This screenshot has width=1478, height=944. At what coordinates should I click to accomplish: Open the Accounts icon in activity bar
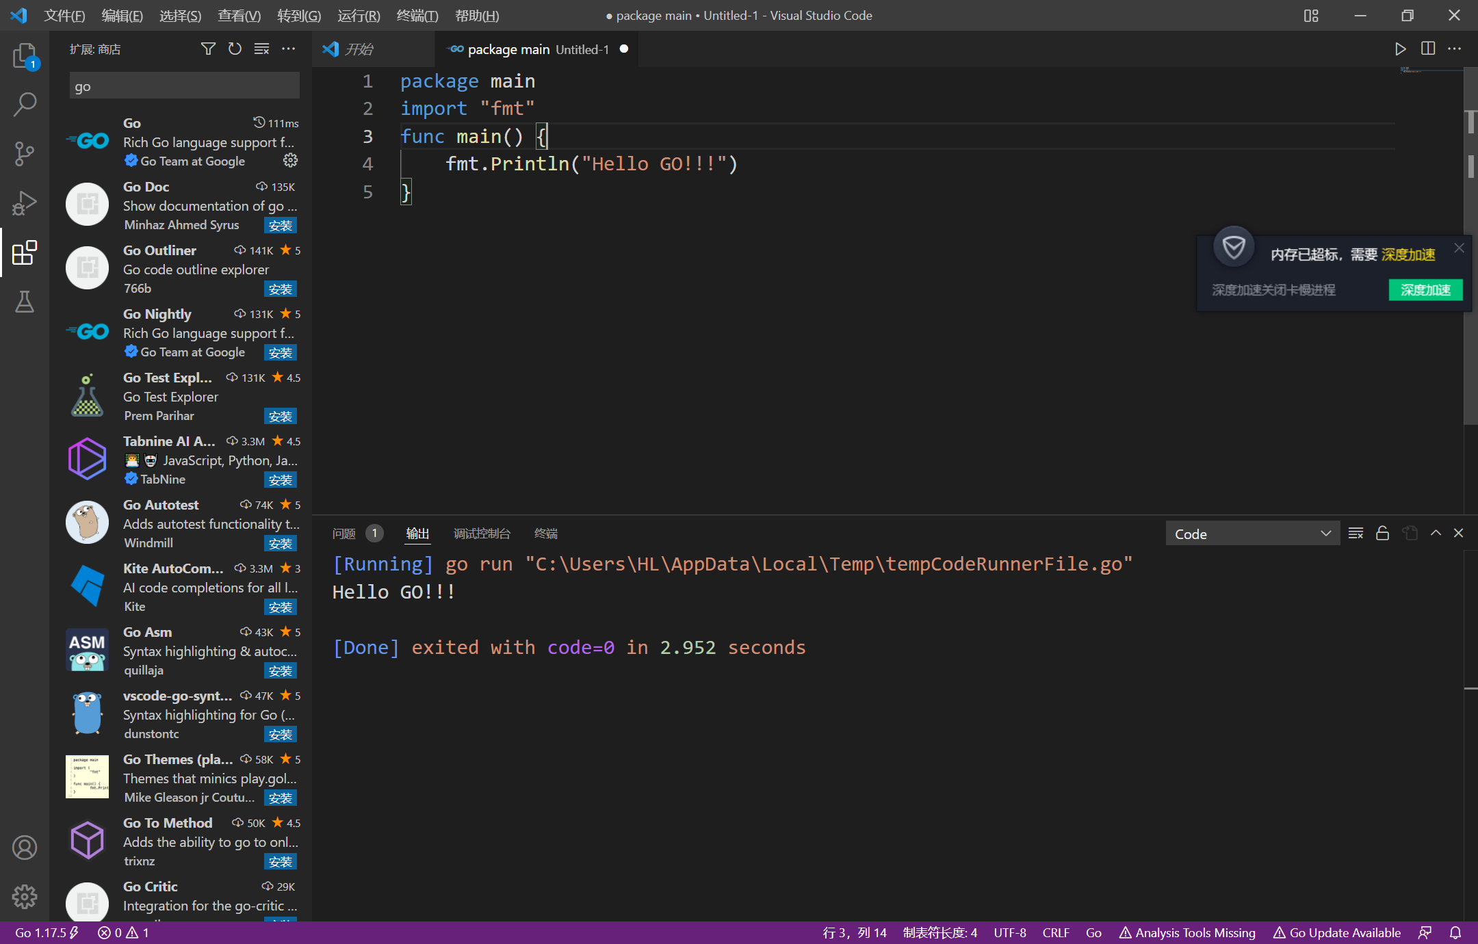(x=25, y=848)
